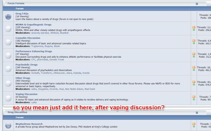The image size is (211, 131).
Task: Open the Focus Forums category heading
Action: coord(16,4)
